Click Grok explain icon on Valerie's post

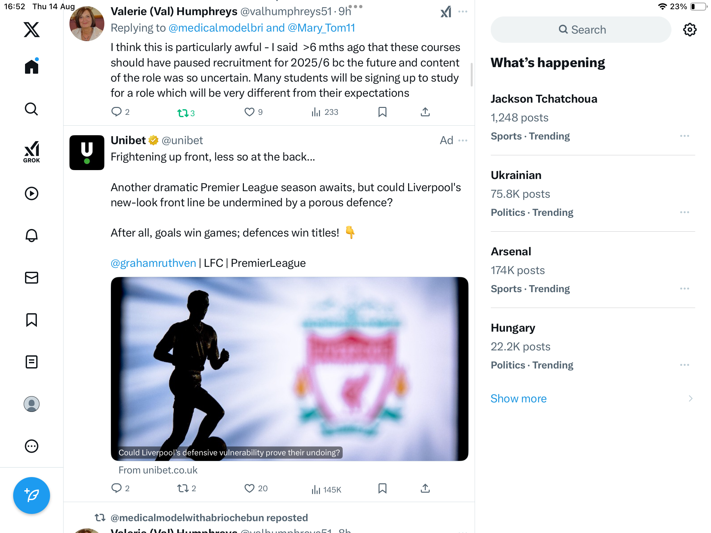446,12
